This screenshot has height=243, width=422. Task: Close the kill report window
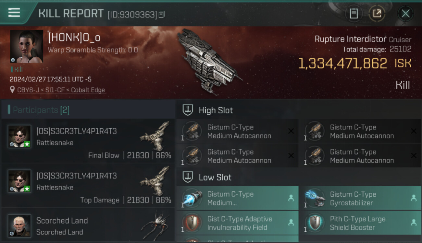pyautogui.click(x=405, y=14)
